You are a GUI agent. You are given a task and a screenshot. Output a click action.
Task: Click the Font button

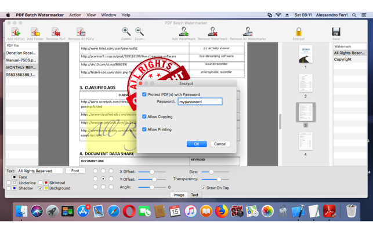coord(75,171)
